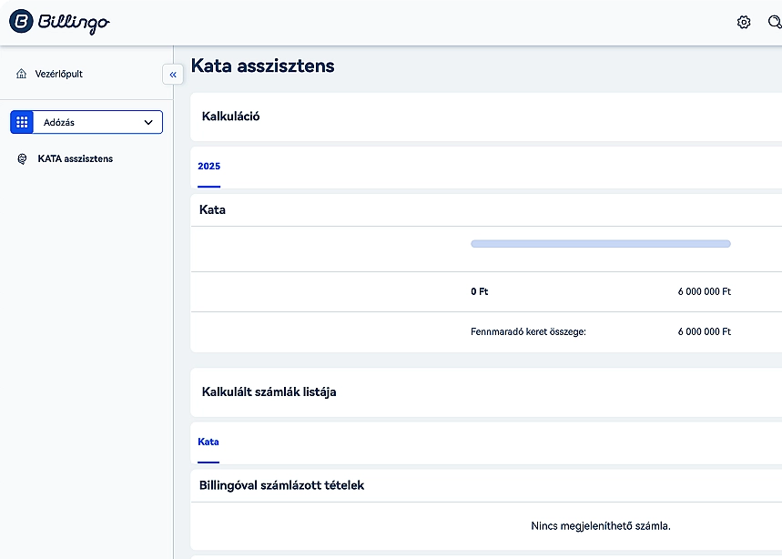Screen dimensions: 782x559
Task: Click the Fennmaradó keret összege label
Action: click(528, 332)
